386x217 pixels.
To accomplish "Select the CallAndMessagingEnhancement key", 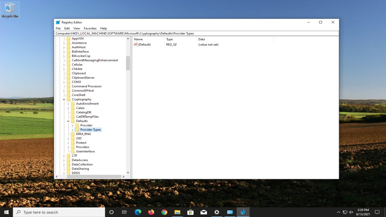I will [95, 60].
